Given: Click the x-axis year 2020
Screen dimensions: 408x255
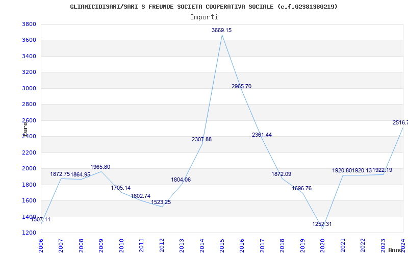Looking at the screenshot, I should (323, 246).
